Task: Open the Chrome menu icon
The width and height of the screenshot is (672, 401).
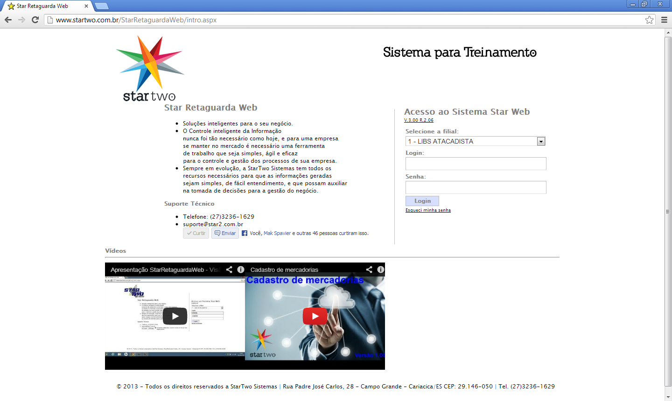Action: (664, 20)
